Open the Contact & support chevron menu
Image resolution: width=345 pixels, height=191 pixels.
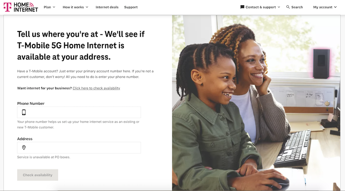279,7
